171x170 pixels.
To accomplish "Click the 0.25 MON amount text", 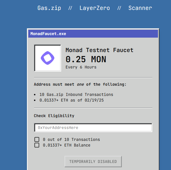I will [x=86, y=59].
